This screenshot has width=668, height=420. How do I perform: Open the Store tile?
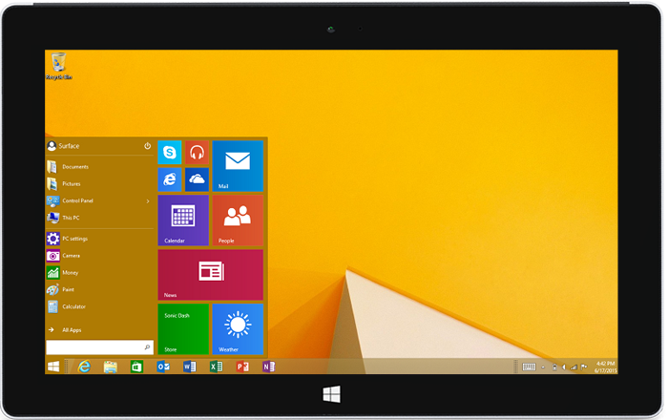pyautogui.click(x=183, y=328)
